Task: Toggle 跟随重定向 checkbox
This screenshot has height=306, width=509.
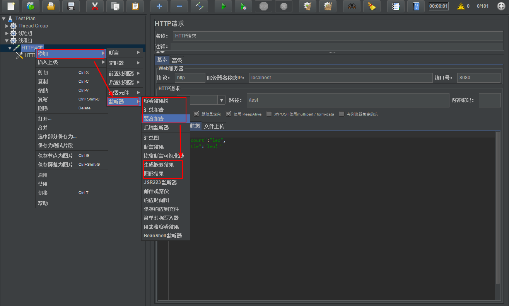Action: pos(196,114)
